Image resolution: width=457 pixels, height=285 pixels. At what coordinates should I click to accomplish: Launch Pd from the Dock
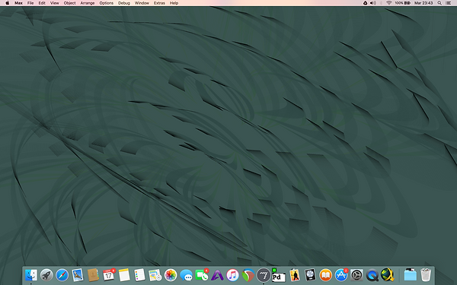tap(278, 275)
